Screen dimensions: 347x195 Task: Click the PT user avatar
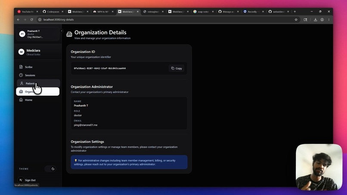[22, 34]
